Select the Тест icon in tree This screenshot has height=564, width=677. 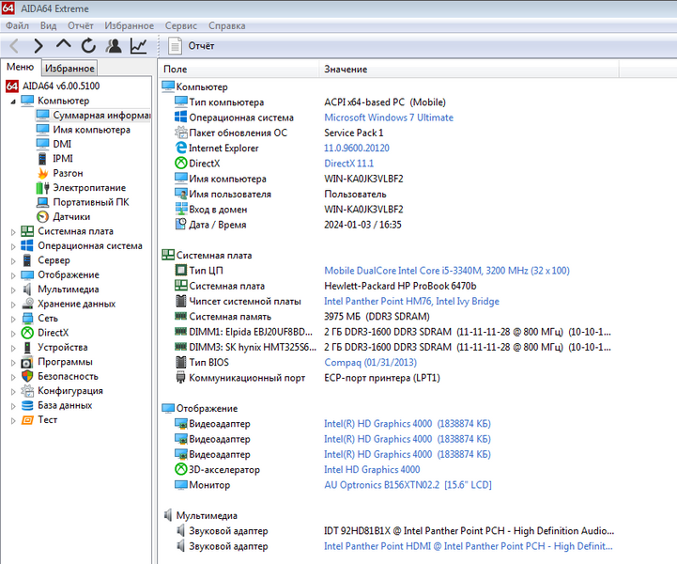[27, 419]
